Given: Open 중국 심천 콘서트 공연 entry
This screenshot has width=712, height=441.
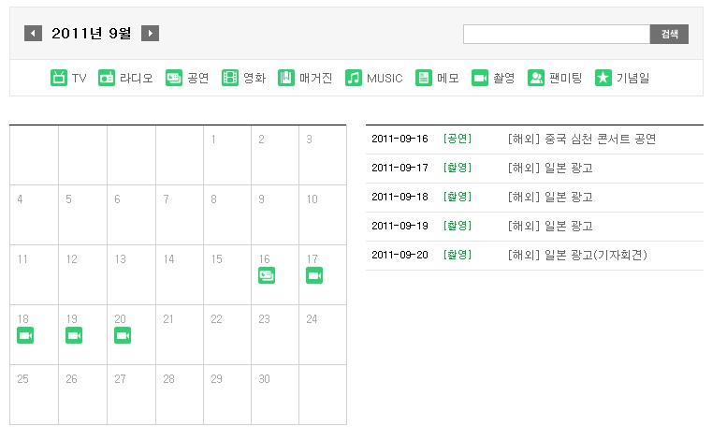Looking at the screenshot, I should point(581,139).
